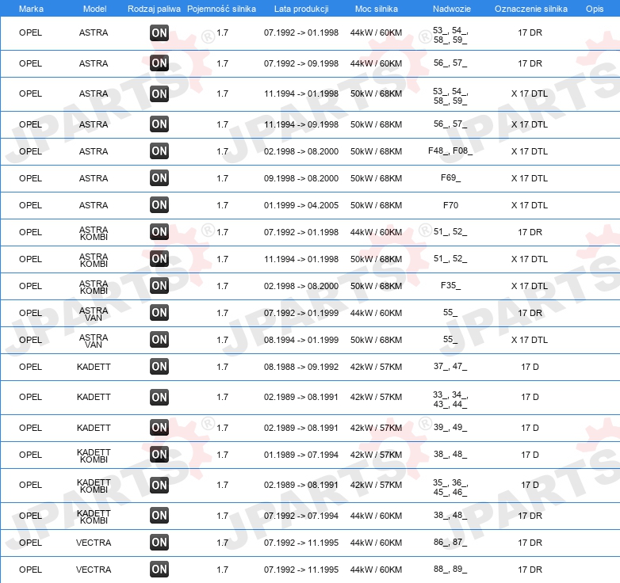Click the X 17 DTL engine code in the F70 row

coord(530,205)
